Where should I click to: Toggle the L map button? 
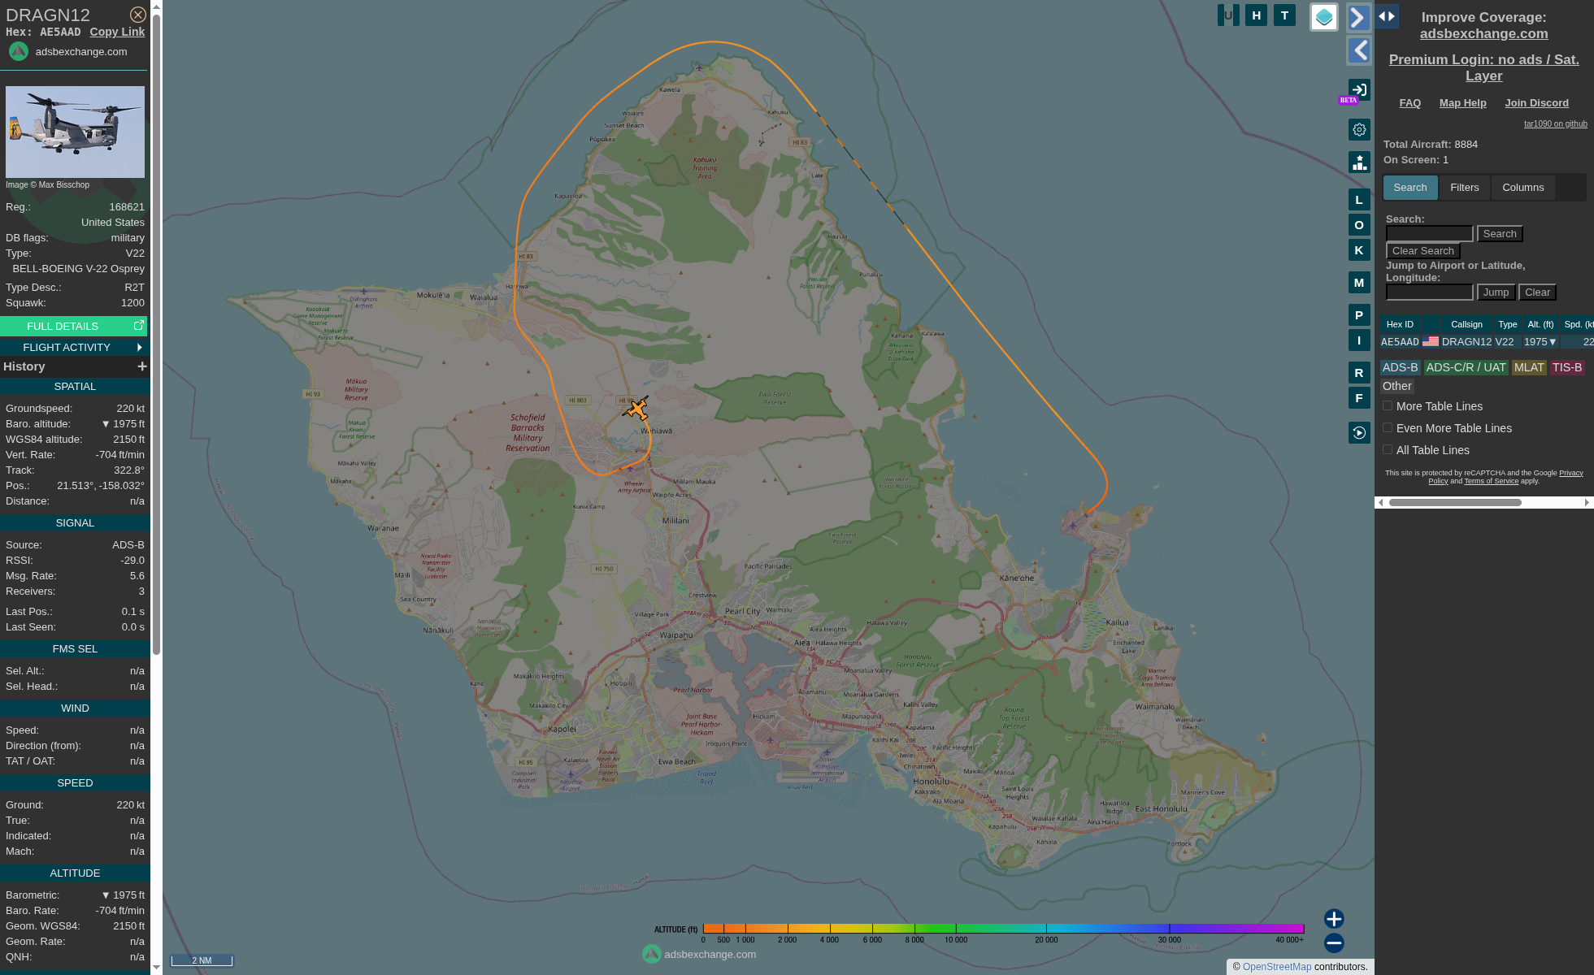coord(1359,200)
